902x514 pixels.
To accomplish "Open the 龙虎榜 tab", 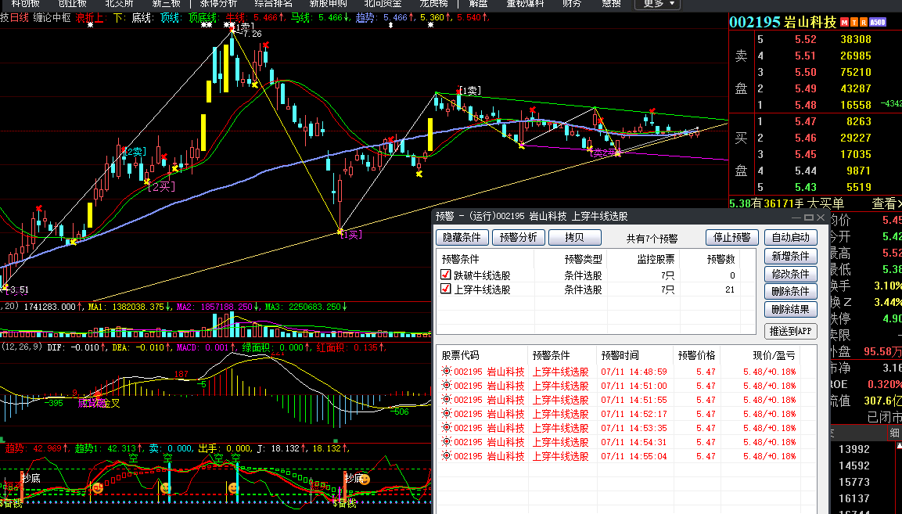I will point(433,3).
